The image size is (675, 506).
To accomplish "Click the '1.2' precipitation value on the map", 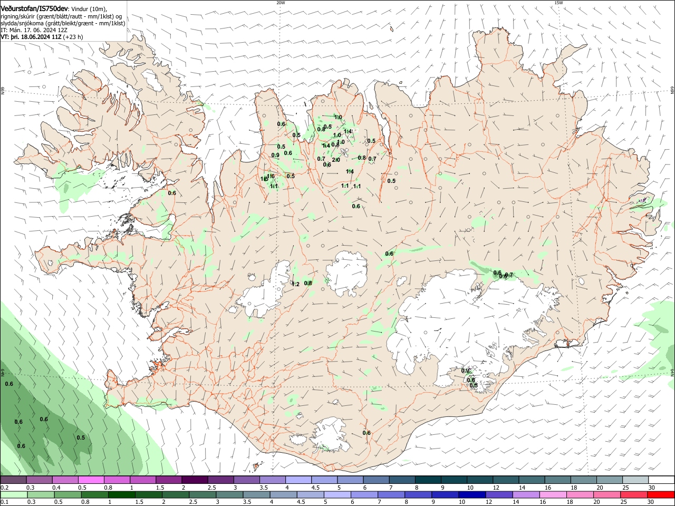I will pyautogui.click(x=295, y=284).
